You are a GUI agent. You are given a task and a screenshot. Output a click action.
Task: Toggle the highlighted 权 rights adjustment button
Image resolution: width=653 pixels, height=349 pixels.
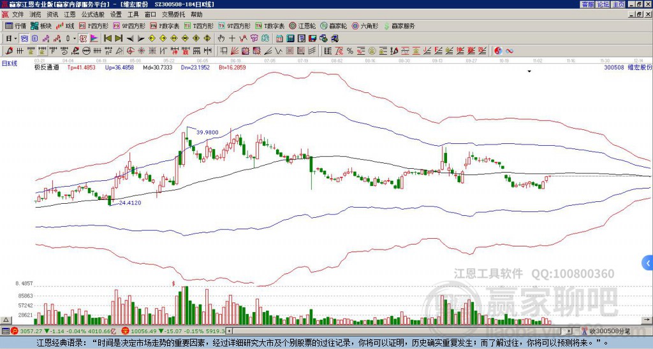[x=83, y=38]
